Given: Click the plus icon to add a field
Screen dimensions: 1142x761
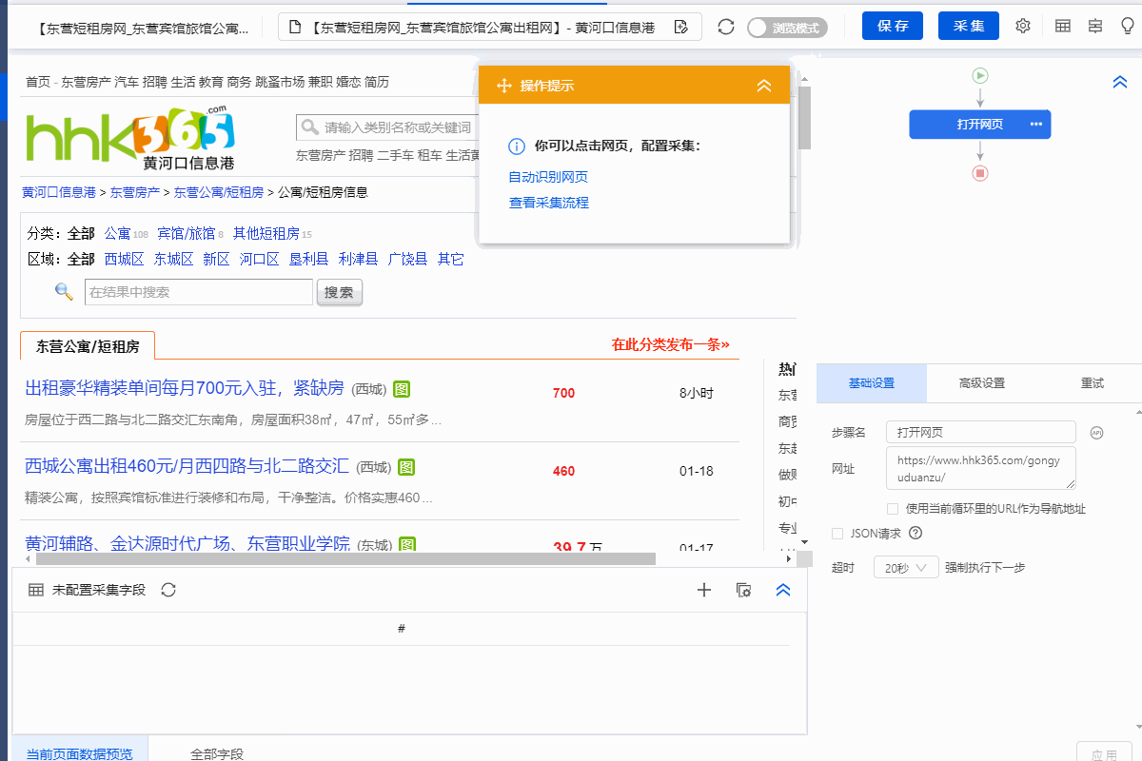Looking at the screenshot, I should (704, 590).
